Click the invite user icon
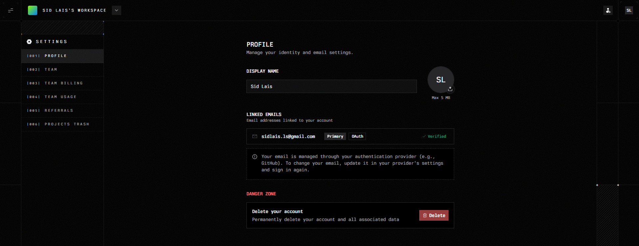This screenshot has width=639, height=246. 608,10
